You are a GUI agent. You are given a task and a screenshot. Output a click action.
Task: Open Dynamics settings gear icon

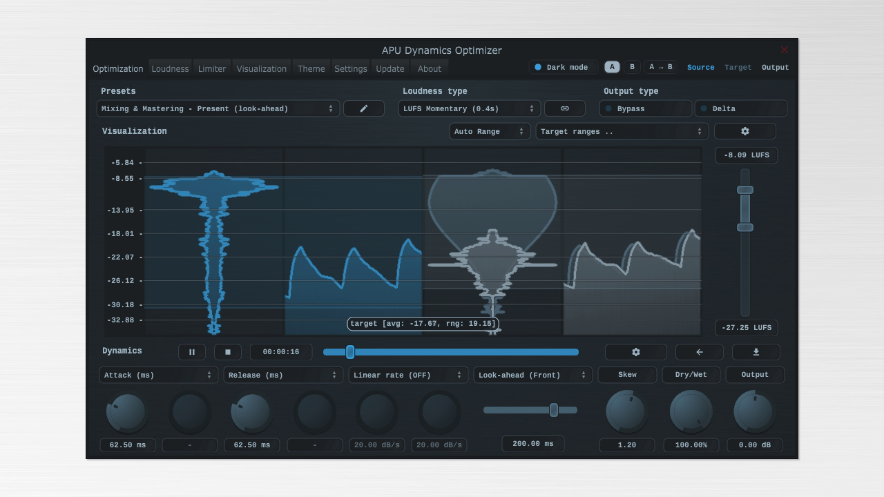tap(636, 352)
